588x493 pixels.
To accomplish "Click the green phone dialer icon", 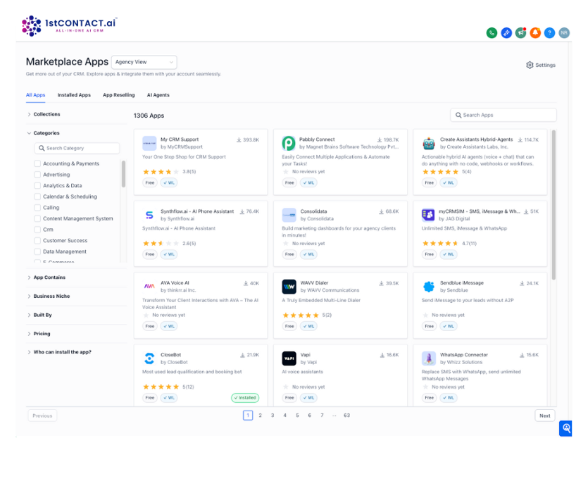I will [x=492, y=33].
